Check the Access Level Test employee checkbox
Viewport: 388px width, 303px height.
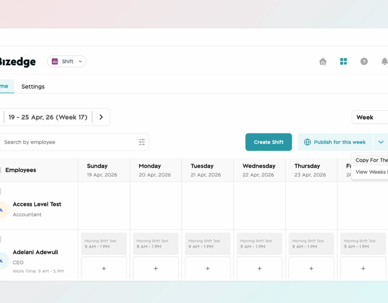1,191
